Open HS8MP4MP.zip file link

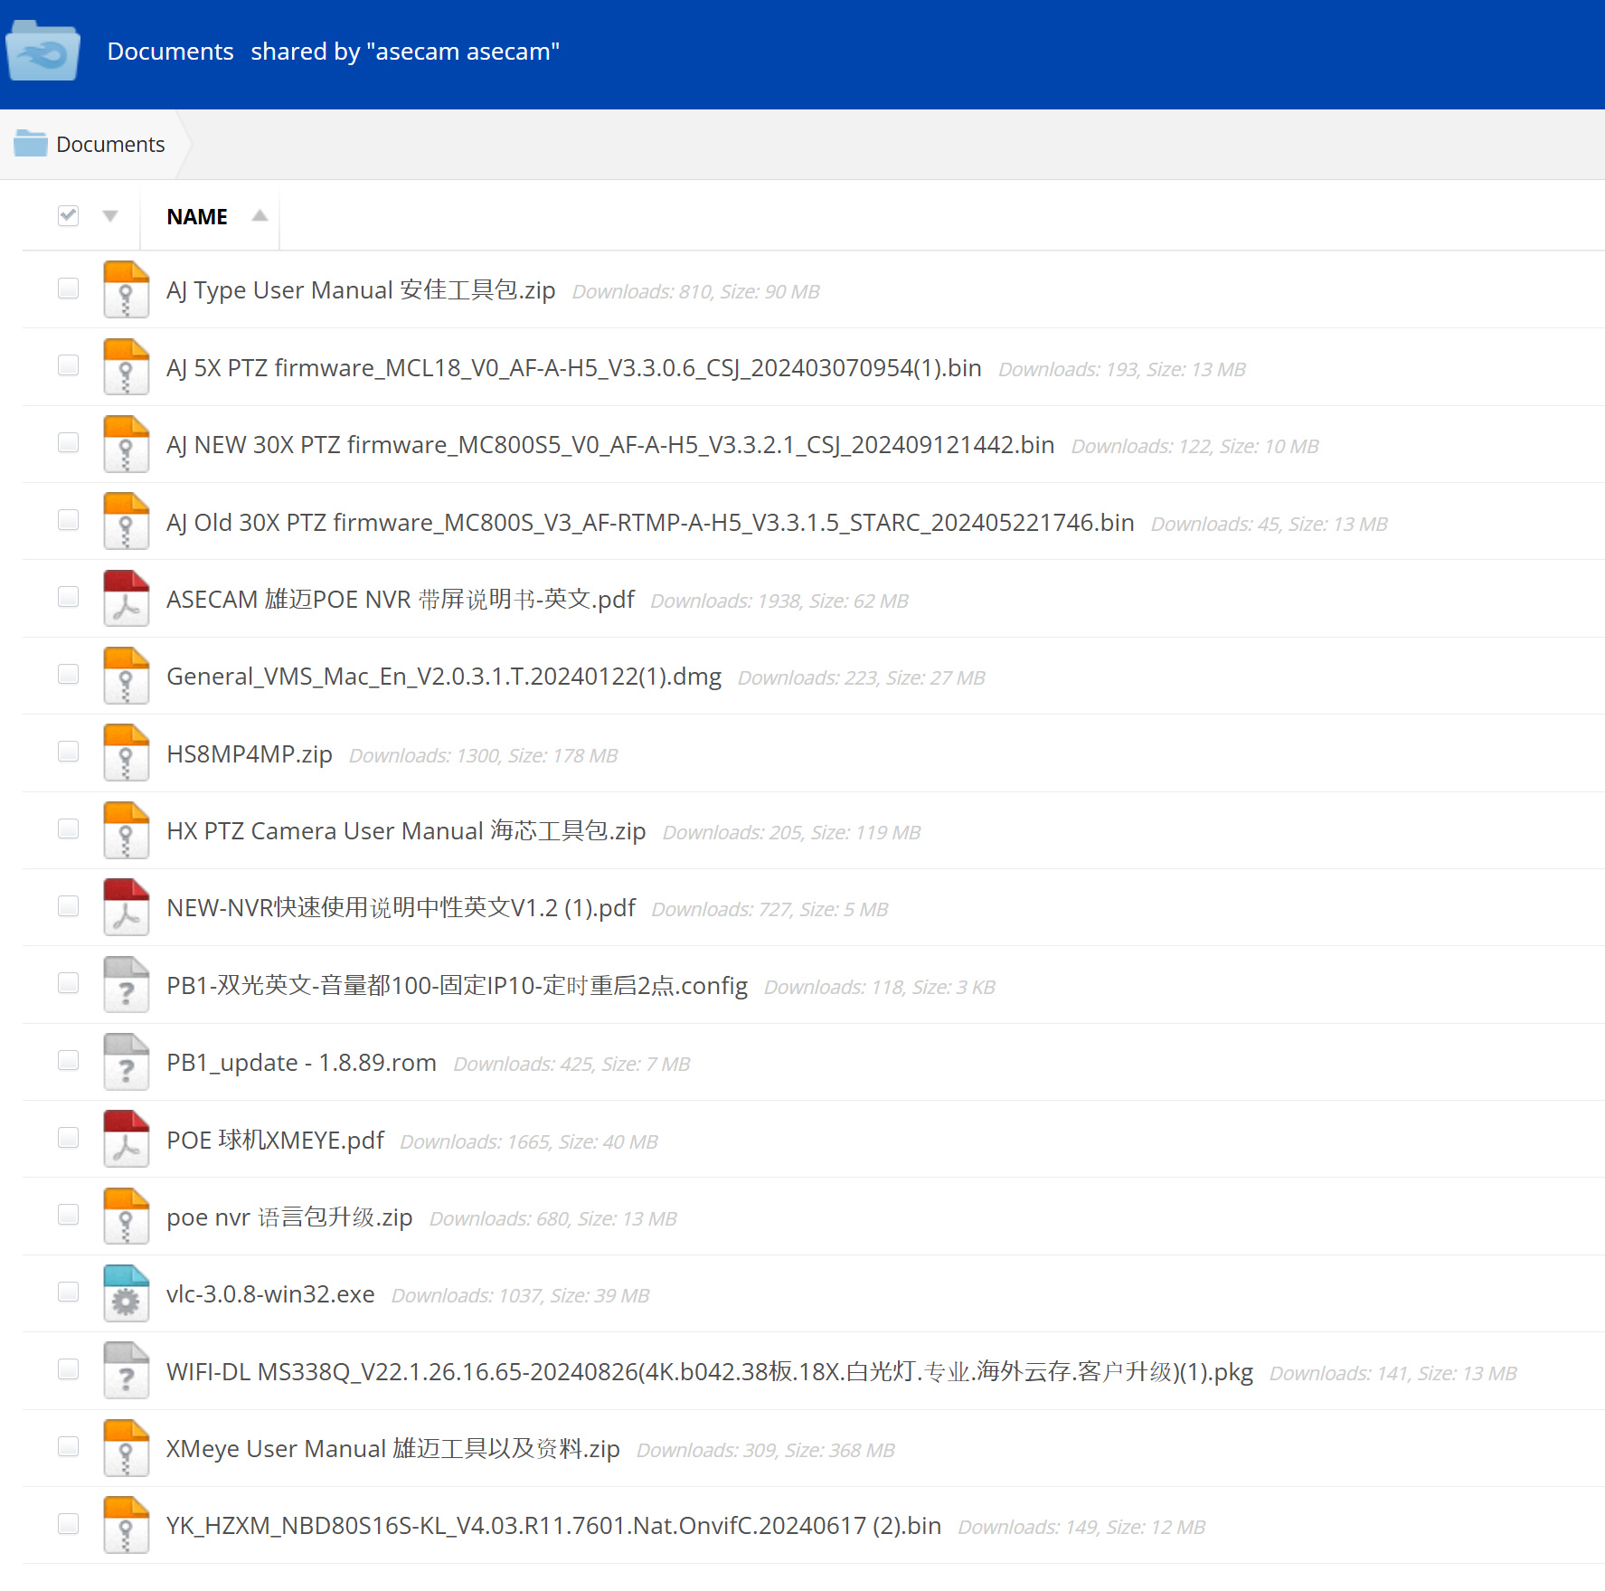pyautogui.click(x=250, y=754)
